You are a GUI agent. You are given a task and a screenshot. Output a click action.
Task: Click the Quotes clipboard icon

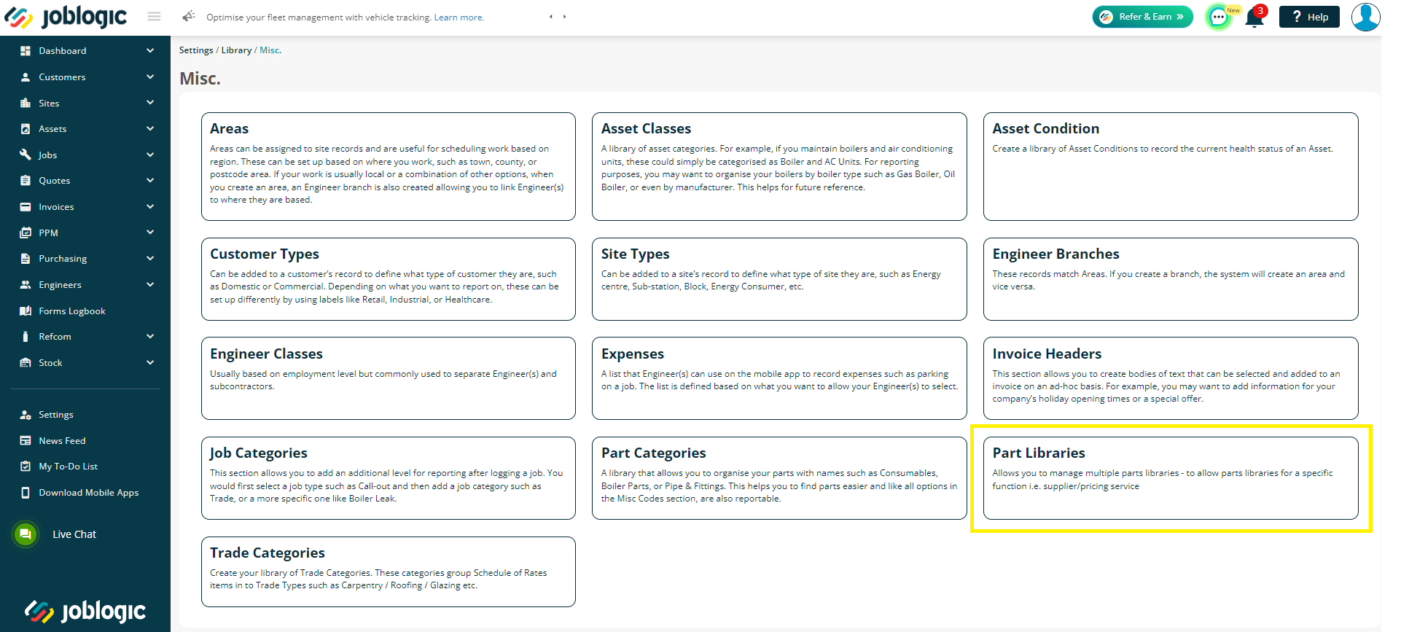[26, 181]
